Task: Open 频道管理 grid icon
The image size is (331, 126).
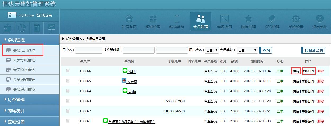Action: pyautogui.click(x=153, y=19)
